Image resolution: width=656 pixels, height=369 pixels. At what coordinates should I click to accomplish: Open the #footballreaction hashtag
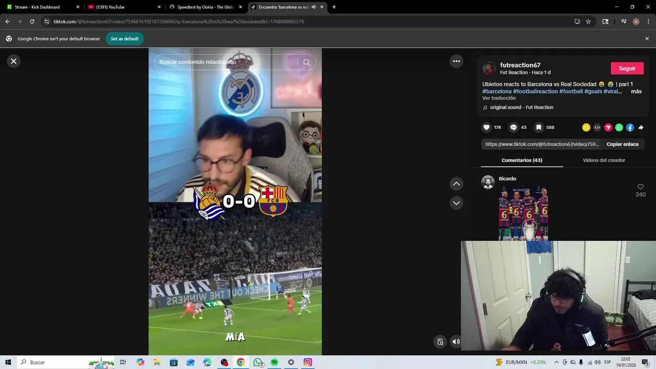(x=535, y=91)
